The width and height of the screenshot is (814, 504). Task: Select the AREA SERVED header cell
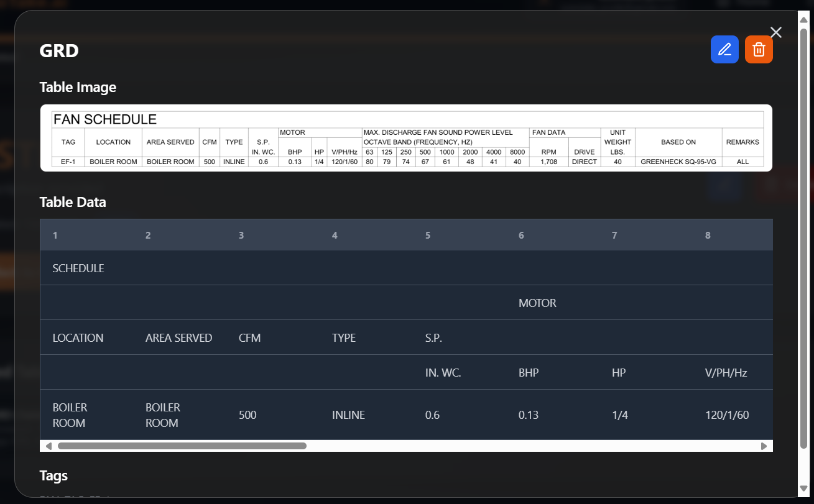point(178,338)
